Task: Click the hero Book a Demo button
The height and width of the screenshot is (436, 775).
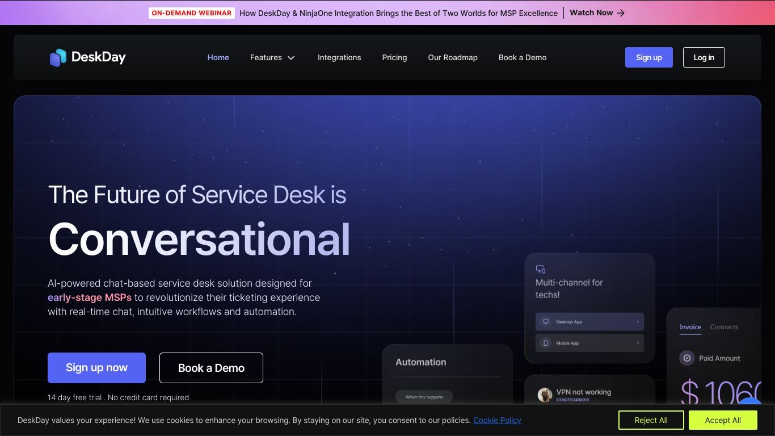Action: pyautogui.click(x=211, y=368)
